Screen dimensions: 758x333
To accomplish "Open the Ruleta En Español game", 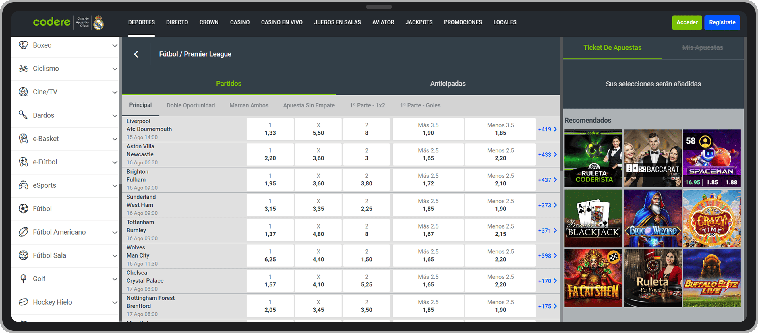I will (652, 278).
